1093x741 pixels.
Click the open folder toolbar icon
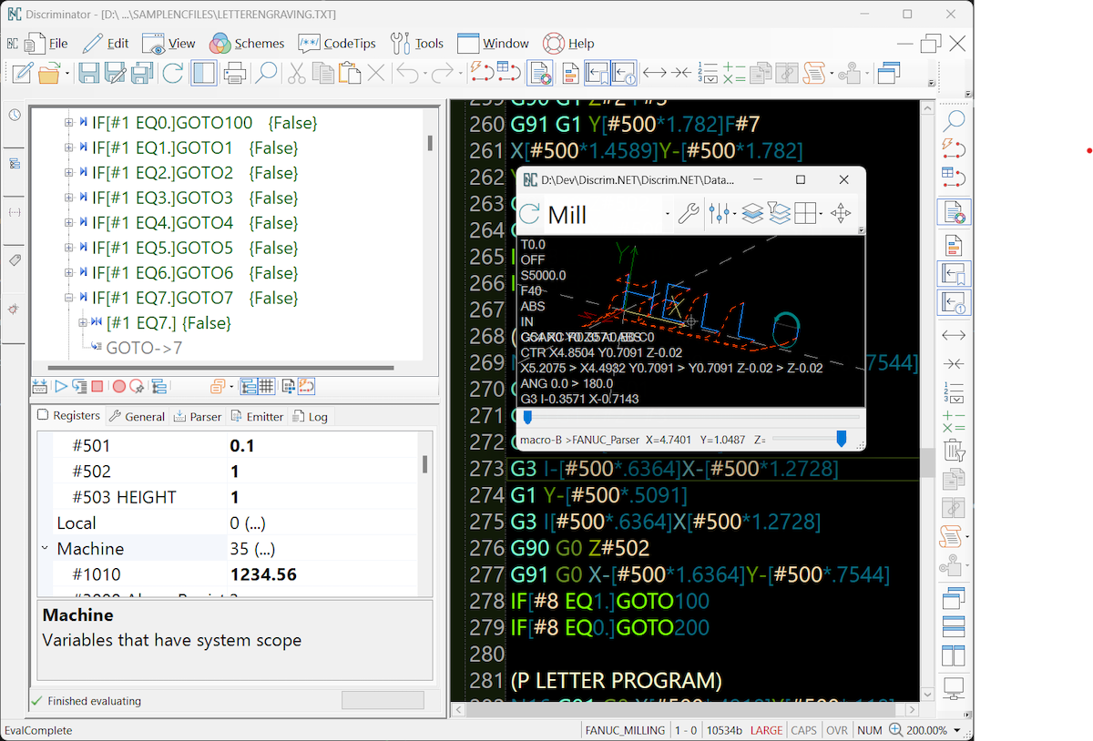(49, 73)
